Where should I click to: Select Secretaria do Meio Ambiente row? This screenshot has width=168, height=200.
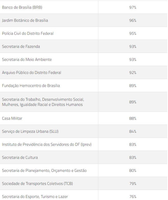click(x=83, y=59)
